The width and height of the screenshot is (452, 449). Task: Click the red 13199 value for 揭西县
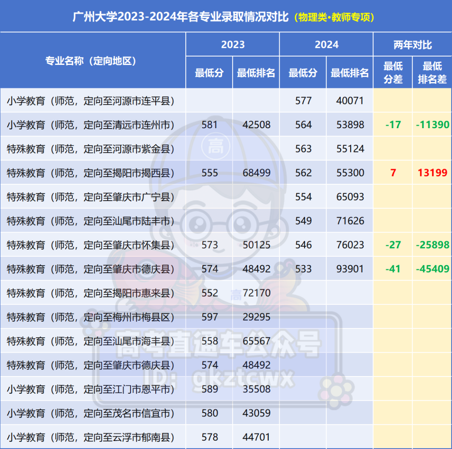click(x=432, y=173)
